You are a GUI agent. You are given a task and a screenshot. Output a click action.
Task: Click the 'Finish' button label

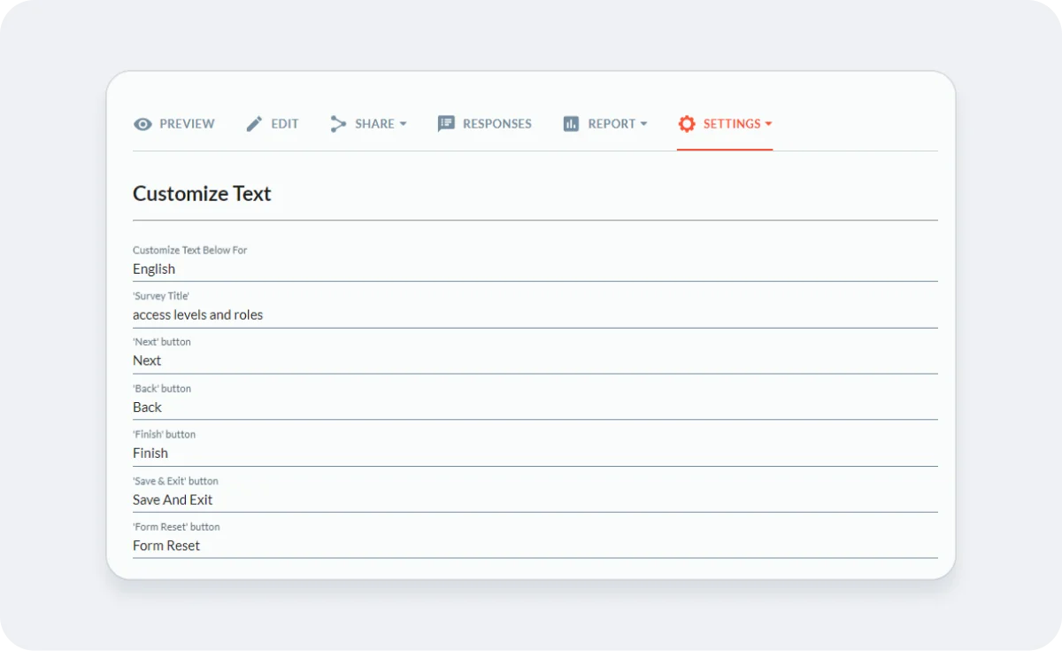(164, 435)
